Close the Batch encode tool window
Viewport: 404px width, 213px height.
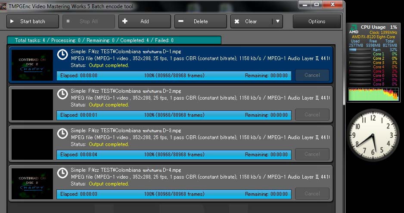click(x=333, y=5)
